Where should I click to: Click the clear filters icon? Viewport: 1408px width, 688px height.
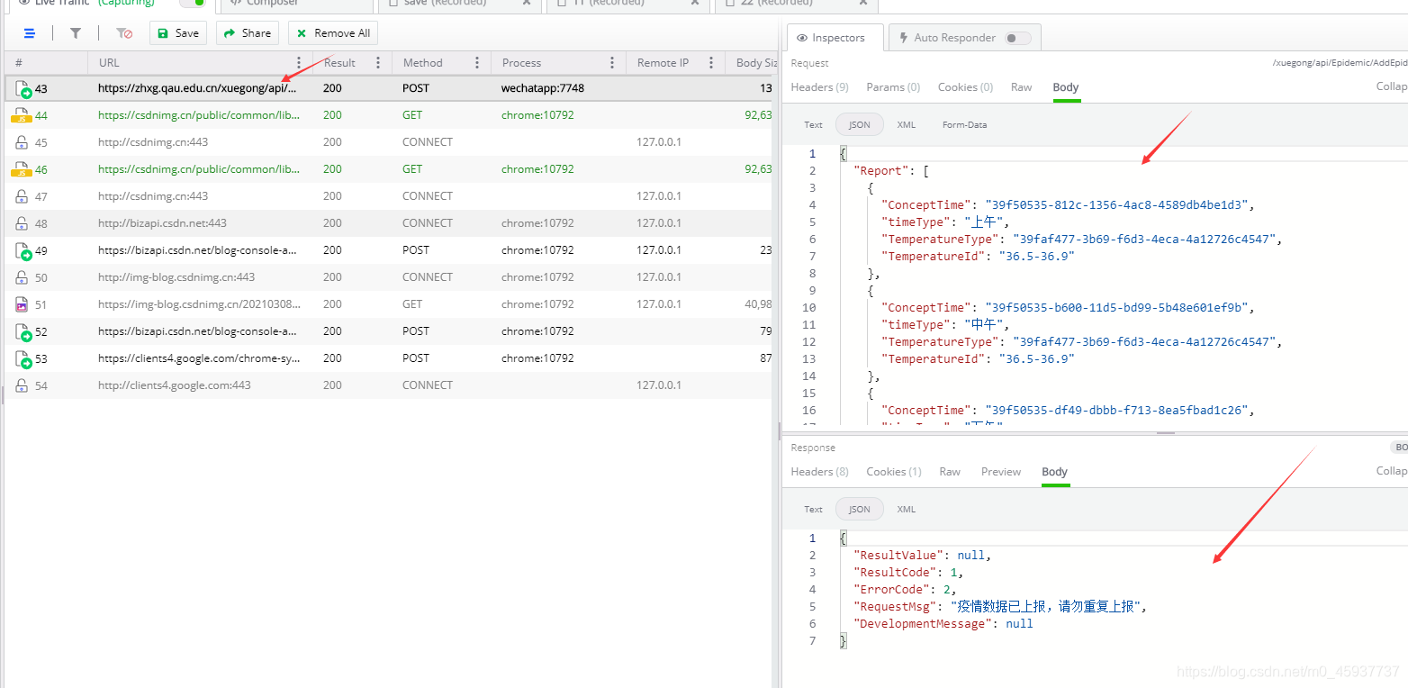(124, 33)
